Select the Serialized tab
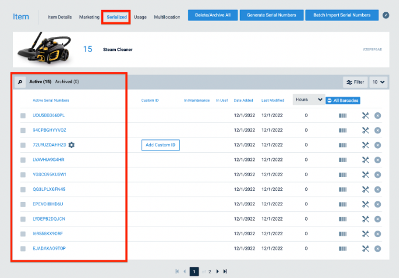Image resolution: width=399 pixels, height=278 pixels. click(116, 17)
